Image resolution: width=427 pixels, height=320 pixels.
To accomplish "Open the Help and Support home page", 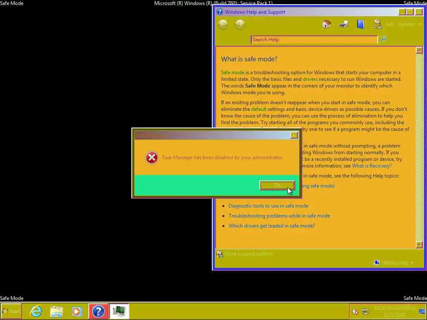I will 326,24.
